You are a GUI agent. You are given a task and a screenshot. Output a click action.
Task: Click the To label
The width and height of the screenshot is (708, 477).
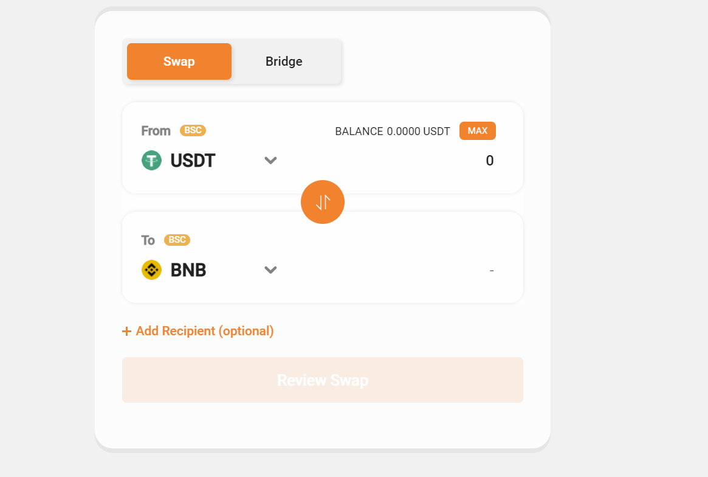tap(148, 240)
